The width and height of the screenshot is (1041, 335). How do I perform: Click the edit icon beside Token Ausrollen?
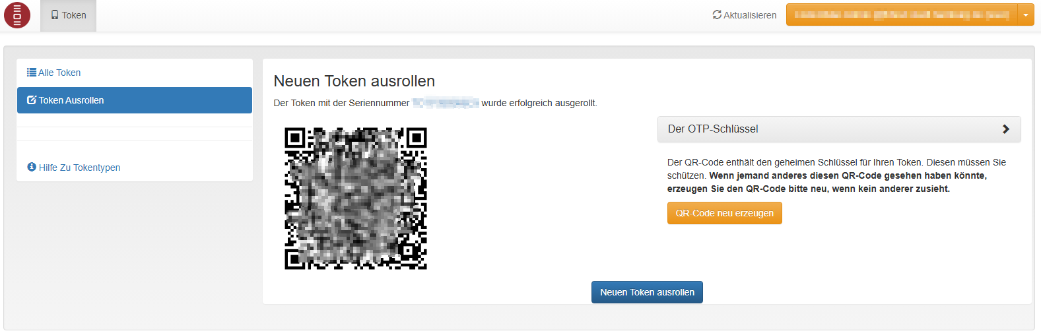point(32,100)
